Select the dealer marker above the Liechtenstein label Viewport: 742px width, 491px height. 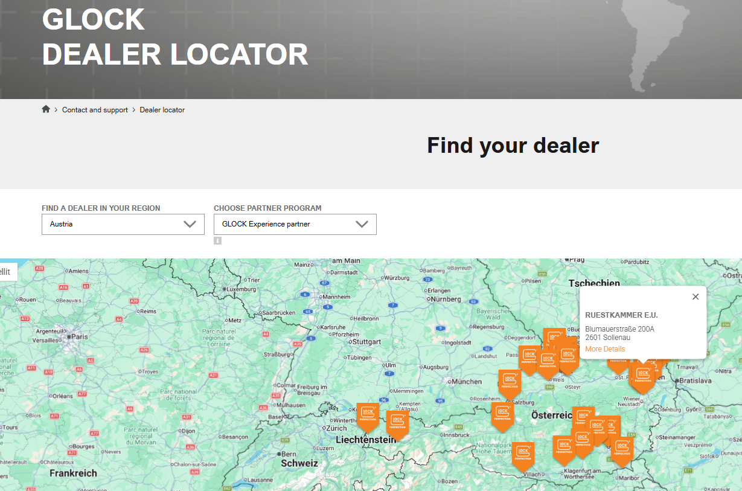(x=397, y=425)
